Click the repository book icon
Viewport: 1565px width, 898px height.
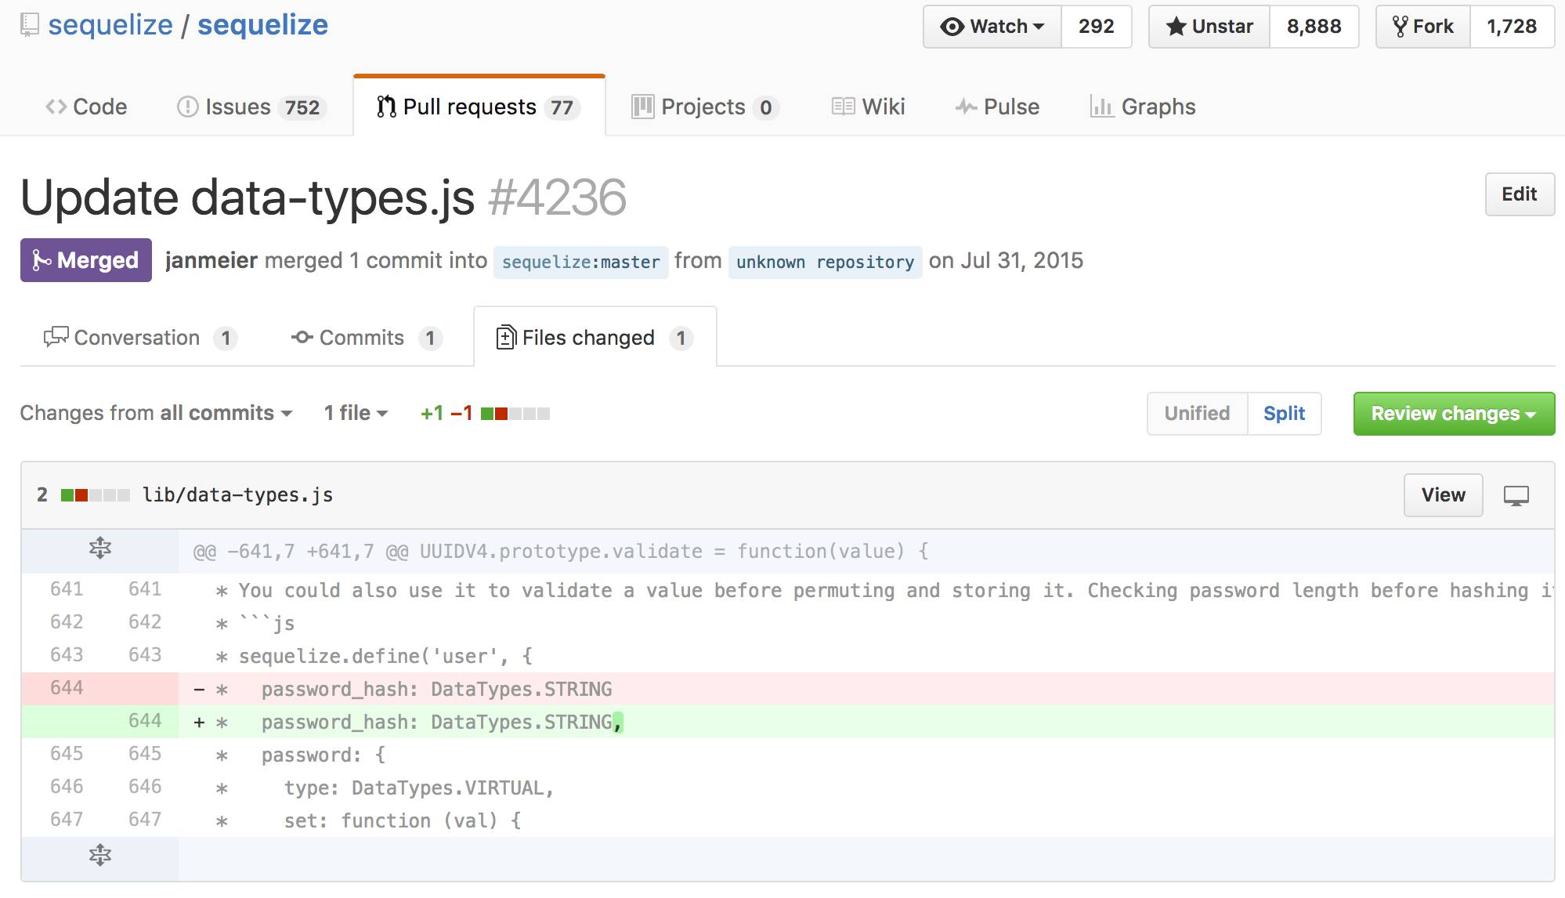29,25
